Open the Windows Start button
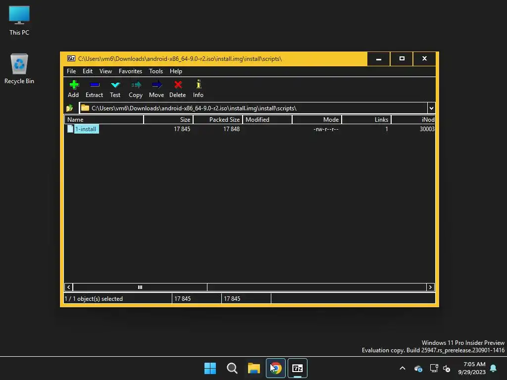This screenshot has height=380, width=507. [210, 368]
